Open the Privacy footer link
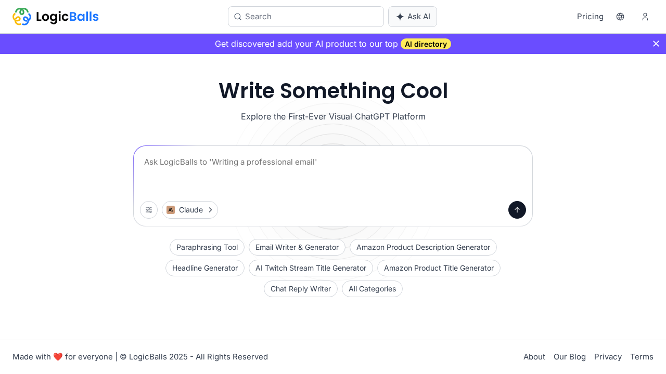 coord(608,357)
